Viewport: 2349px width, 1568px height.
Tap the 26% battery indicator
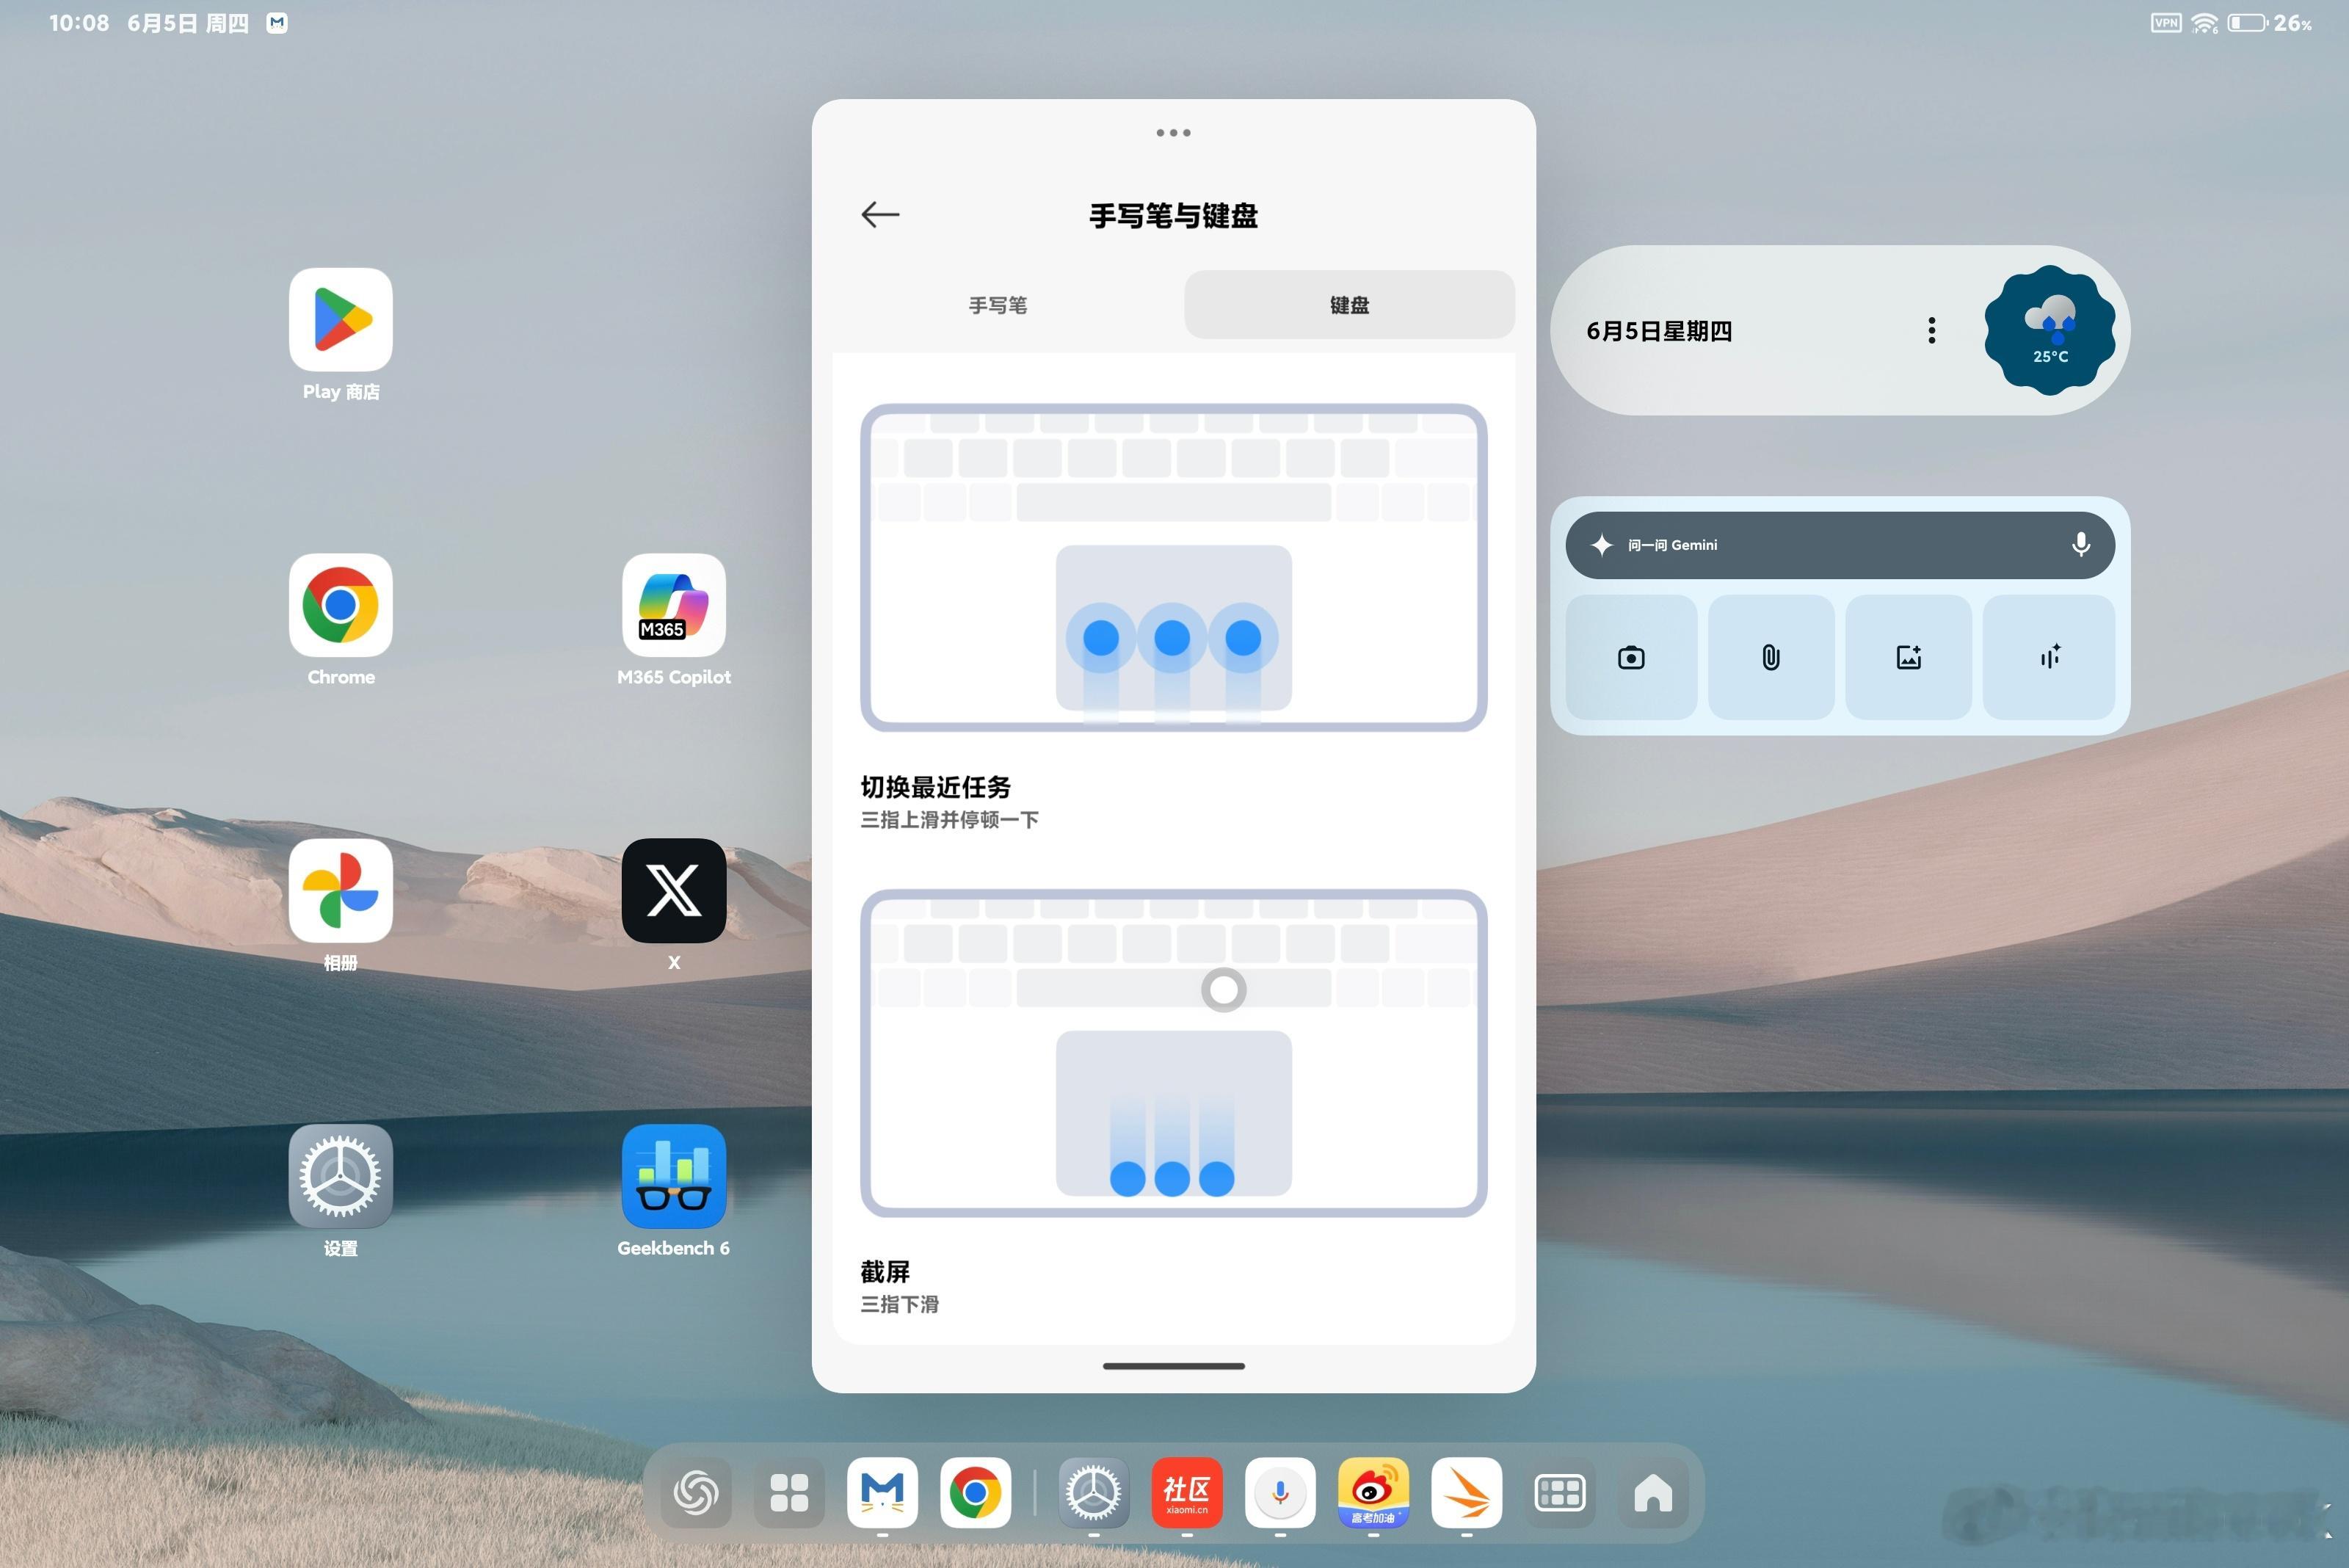point(2270,22)
